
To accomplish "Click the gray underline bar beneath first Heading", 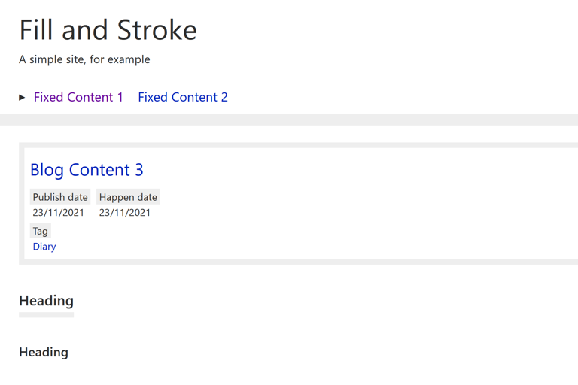I will click(x=46, y=315).
